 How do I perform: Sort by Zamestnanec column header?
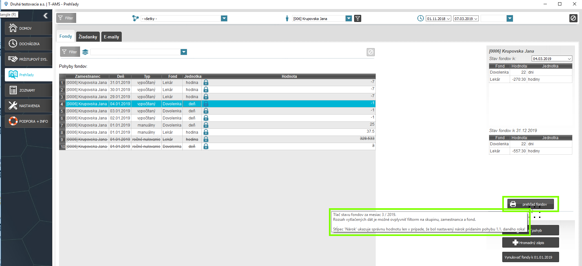pyautogui.click(x=87, y=77)
